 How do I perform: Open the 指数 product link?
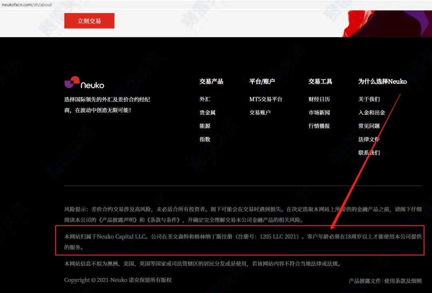pos(205,139)
